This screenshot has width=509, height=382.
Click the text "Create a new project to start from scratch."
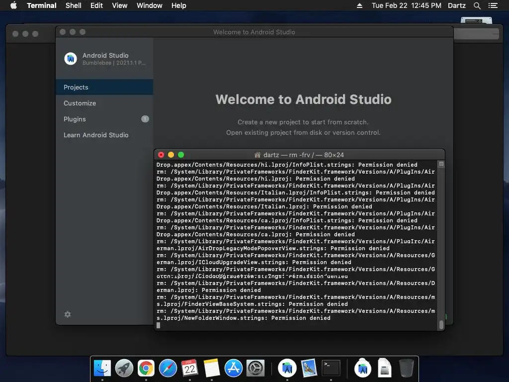pyautogui.click(x=303, y=122)
